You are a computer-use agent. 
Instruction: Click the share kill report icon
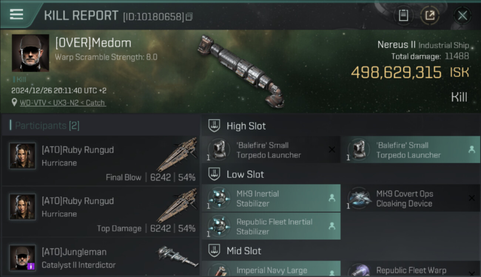tap(430, 16)
